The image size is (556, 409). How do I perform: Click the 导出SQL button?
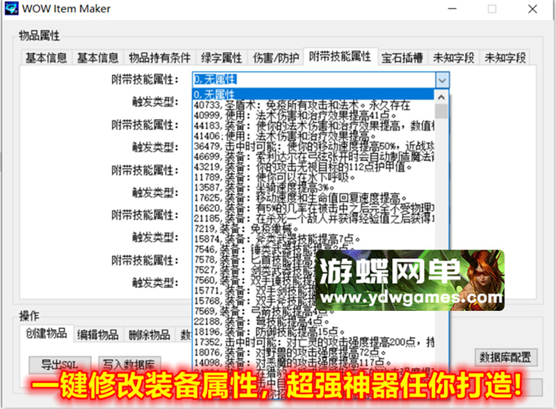pyautogui.click(x=60, y=364)
